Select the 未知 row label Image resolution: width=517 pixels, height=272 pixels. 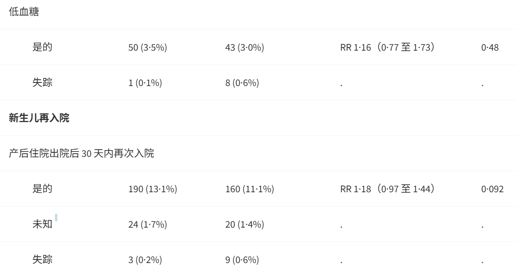point(42,224)
